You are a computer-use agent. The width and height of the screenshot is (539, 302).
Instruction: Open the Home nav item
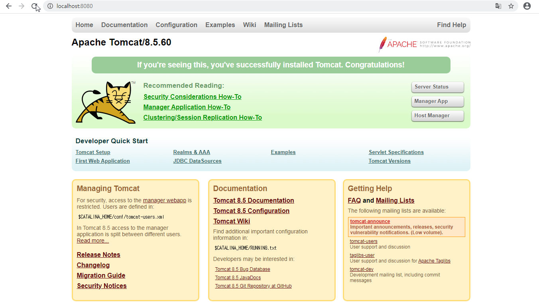[x=85, y=25]
